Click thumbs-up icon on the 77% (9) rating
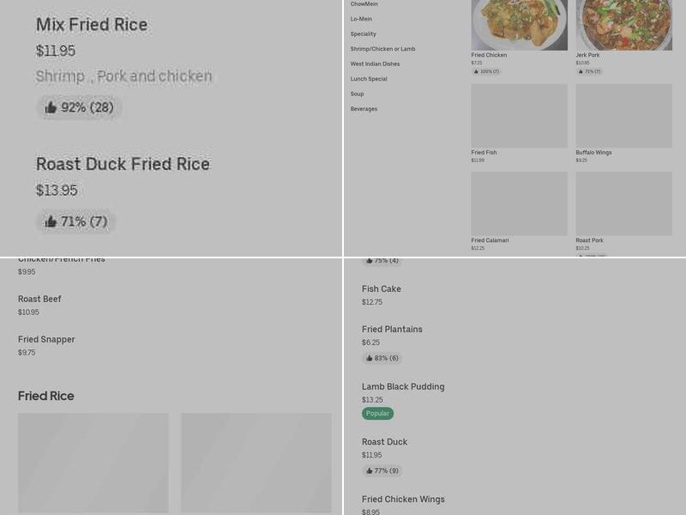The height and width of the screenshot is (515, 686). pos(370,470)
